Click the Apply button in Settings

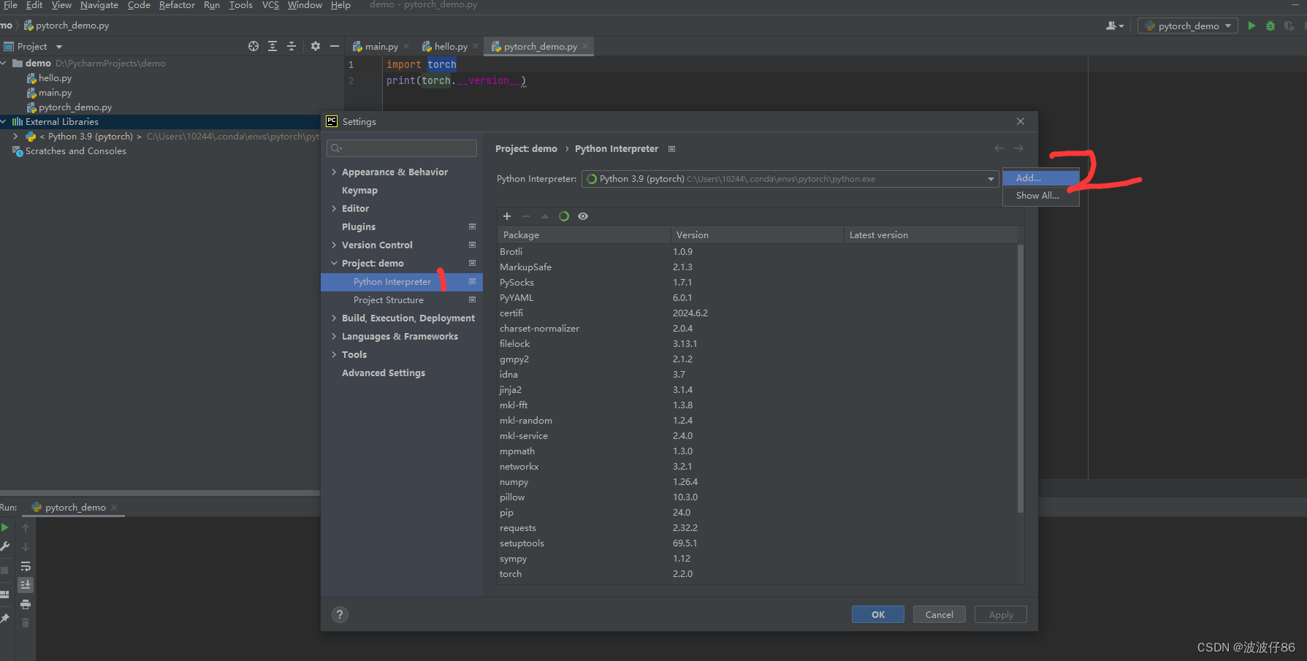click(x=1001, y=614)
